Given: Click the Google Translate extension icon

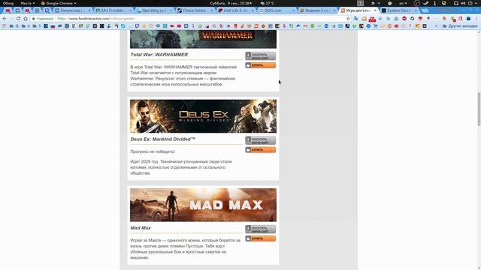Looking at the screenshot, I should pos(355,19).
